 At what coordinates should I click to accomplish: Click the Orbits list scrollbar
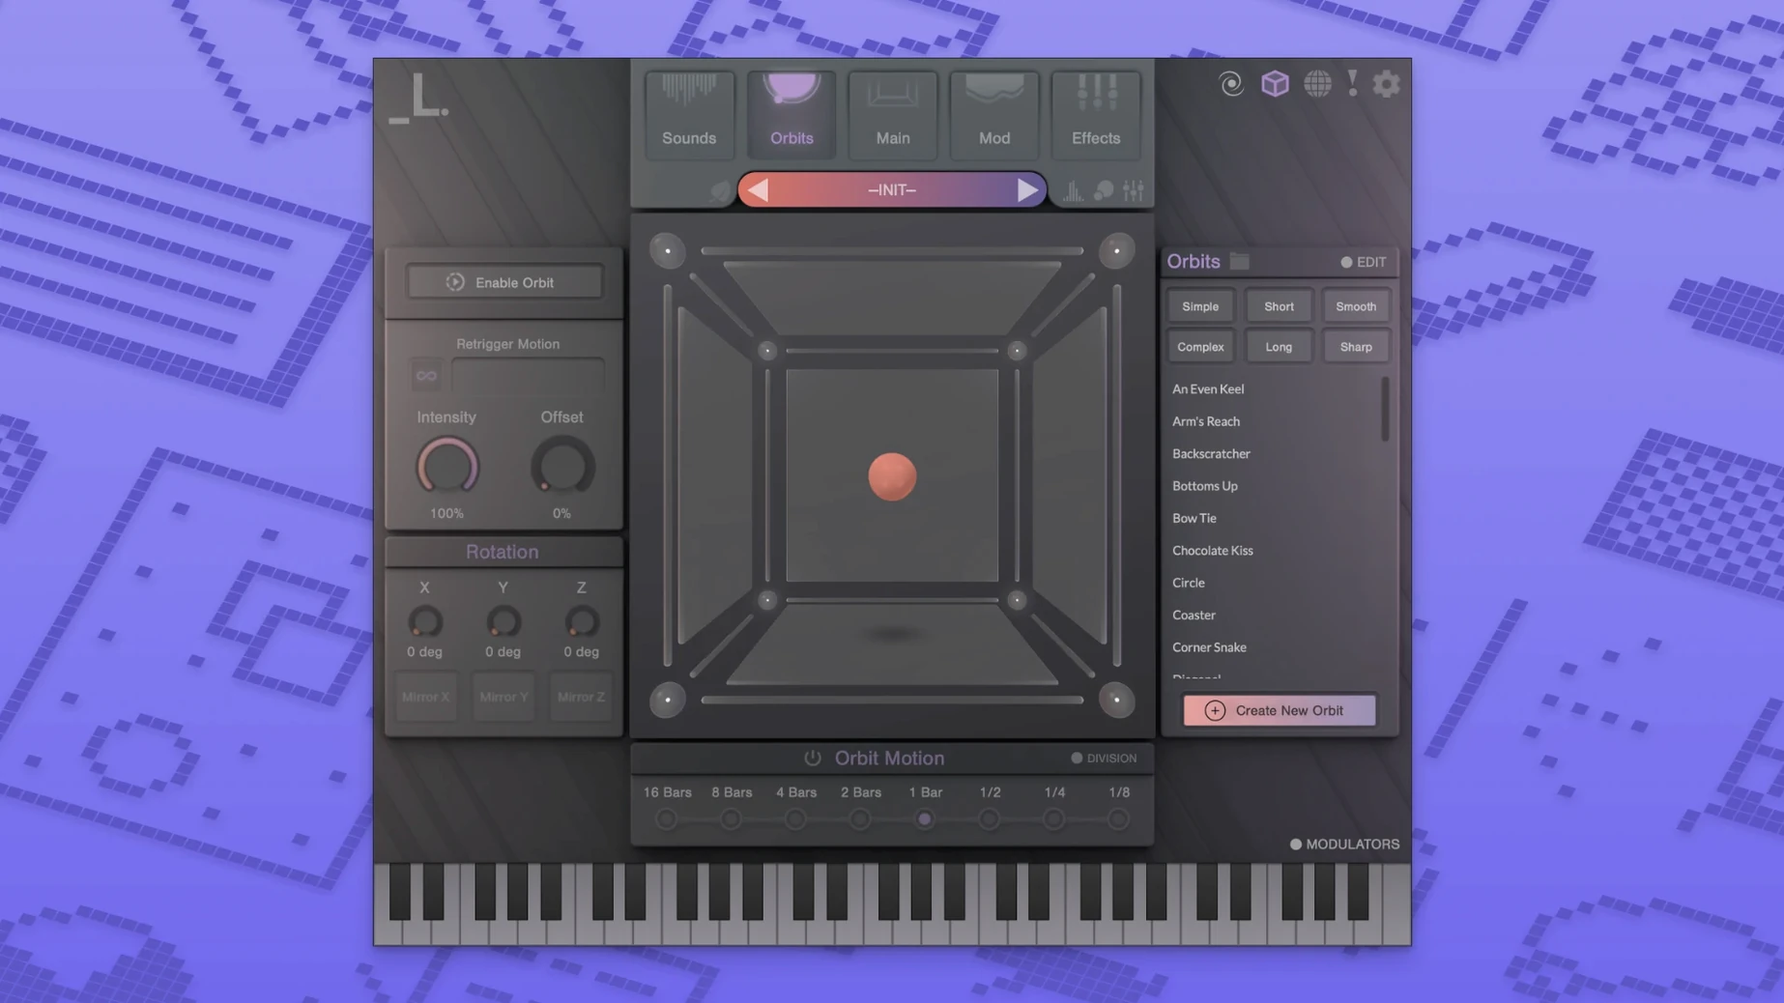(1385, 410)
